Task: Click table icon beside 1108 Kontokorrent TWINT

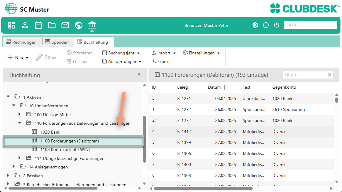Action: click(x=34, y=149)
